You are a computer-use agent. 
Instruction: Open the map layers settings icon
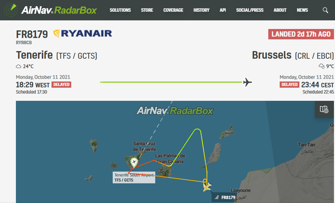pyautogui.click(x=324, y=109)
